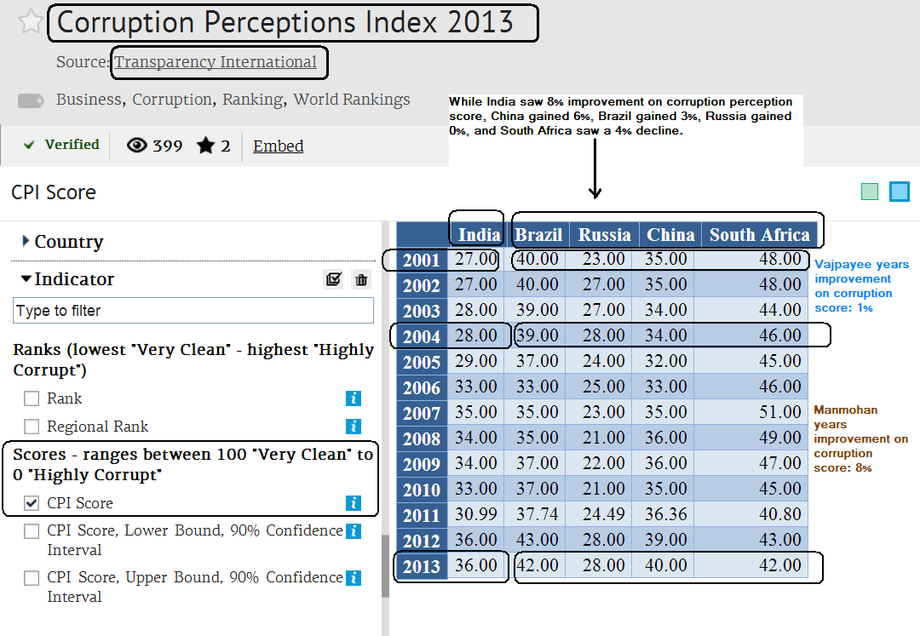Click the 2004 row header
The height and width of the screenshot is (636, 920).
tap(422, 336)
